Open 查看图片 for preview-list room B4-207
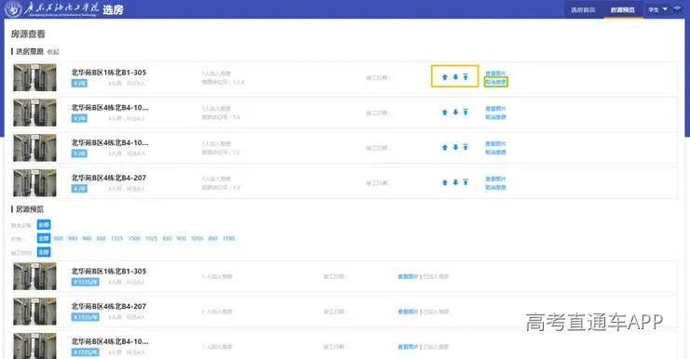The width and height of the screenshot is (690, 359). click(408, 312)
